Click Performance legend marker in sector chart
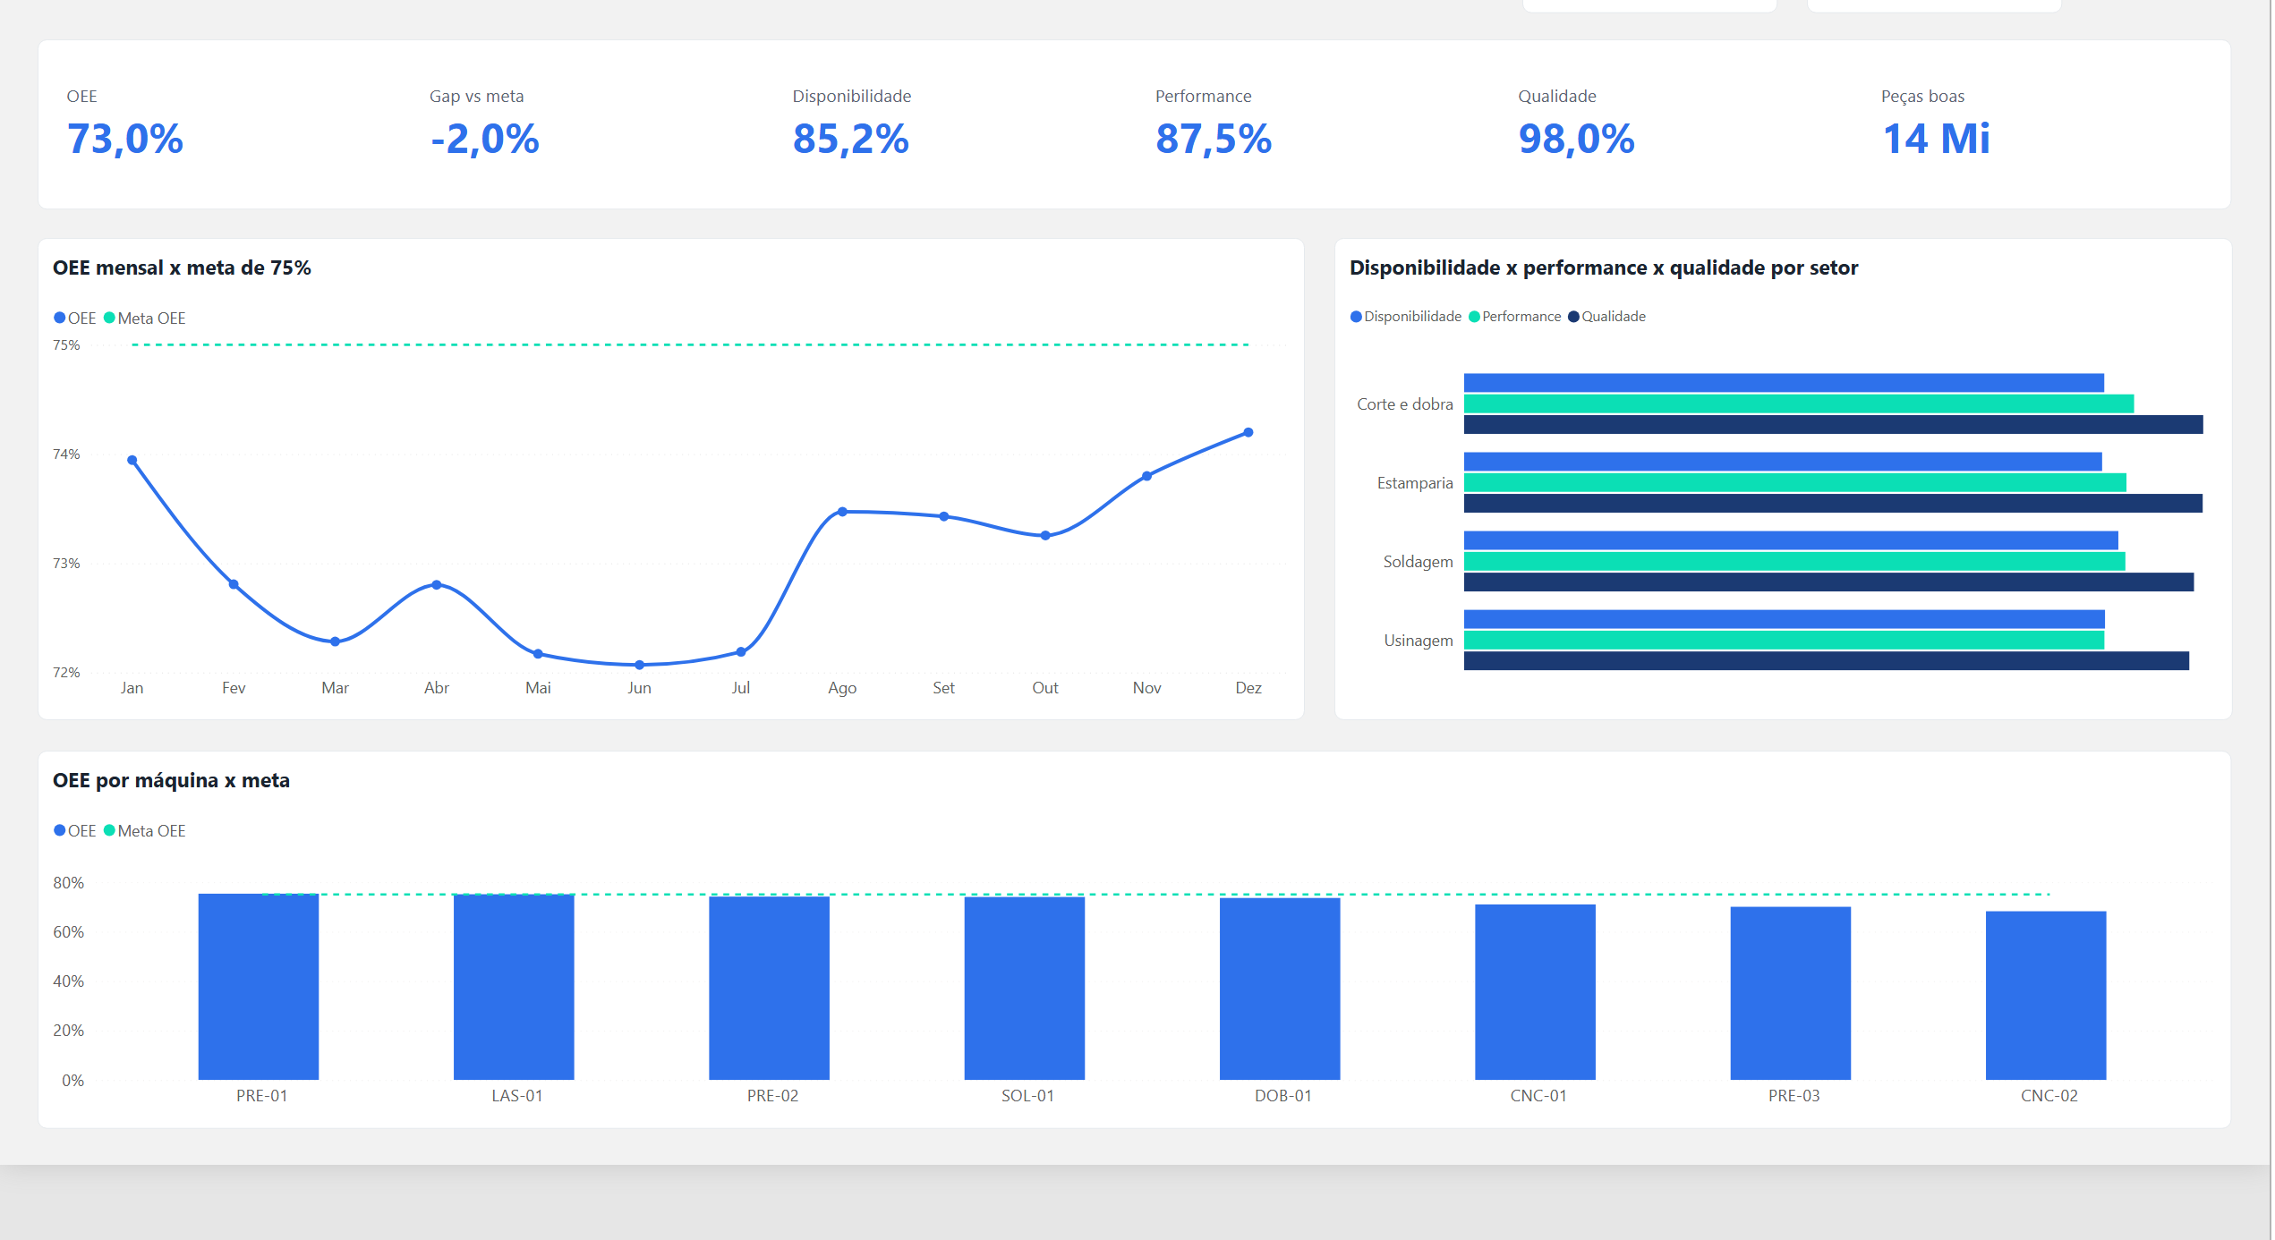 click(1474, 317)
